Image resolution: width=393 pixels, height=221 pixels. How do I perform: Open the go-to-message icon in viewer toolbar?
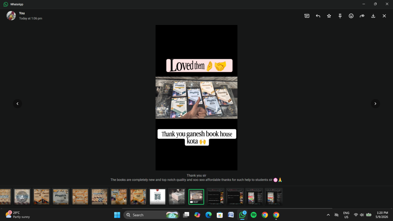click(307, 16)
